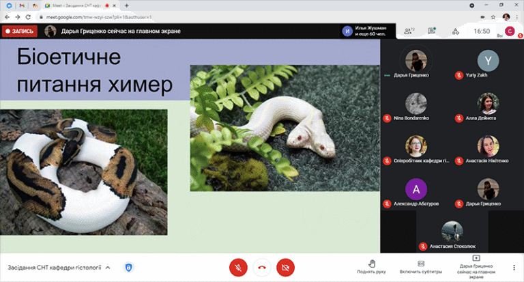Open the three-dot more options menu

pos(514,267)
